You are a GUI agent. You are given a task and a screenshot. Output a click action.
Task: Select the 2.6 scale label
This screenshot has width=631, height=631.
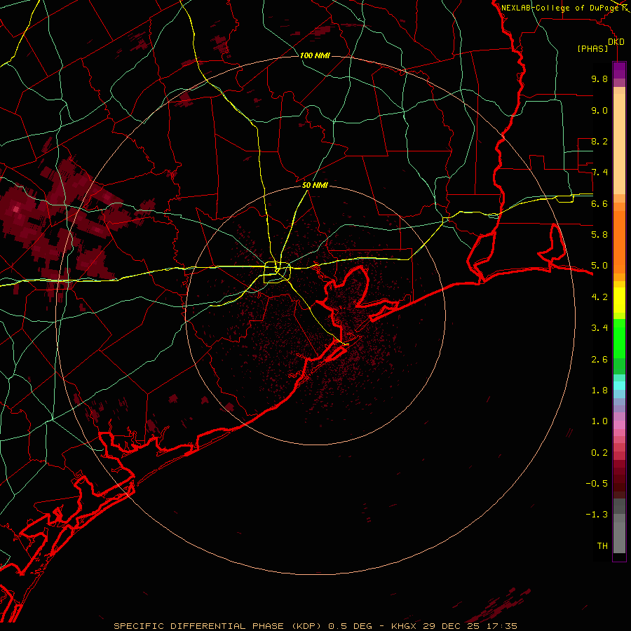click(599, 359)
